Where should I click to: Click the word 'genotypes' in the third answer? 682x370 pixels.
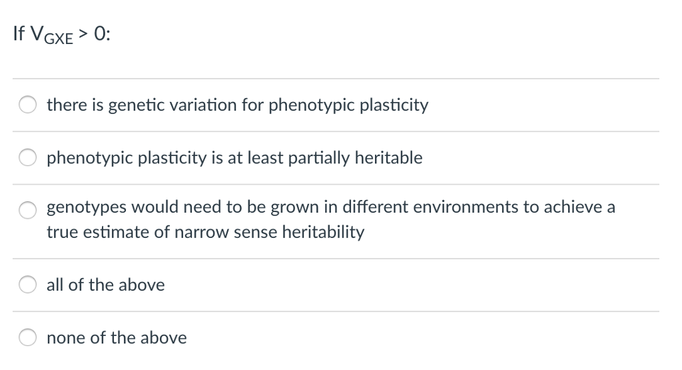click(x=79, y=208)
